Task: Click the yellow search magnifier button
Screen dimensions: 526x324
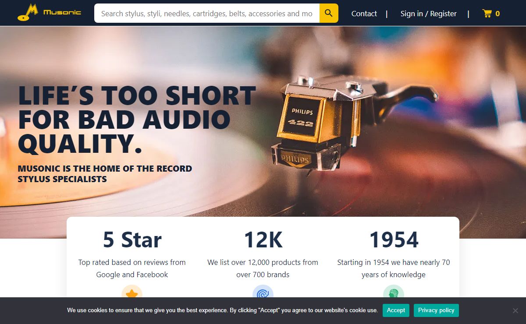Action: point(329,13)
